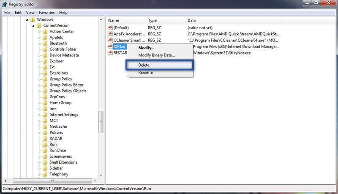Click the CCleaner64.exe data path cell
The height and width of the screenshot is (194, 338).
tap(233, 40)
